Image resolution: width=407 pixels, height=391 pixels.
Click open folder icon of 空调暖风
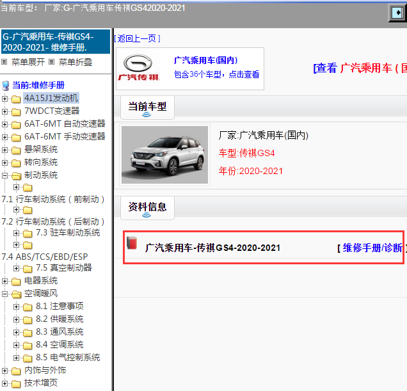point(17,294)
